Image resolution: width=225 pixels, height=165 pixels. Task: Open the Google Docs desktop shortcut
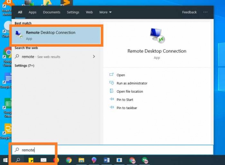click(6, 81)
